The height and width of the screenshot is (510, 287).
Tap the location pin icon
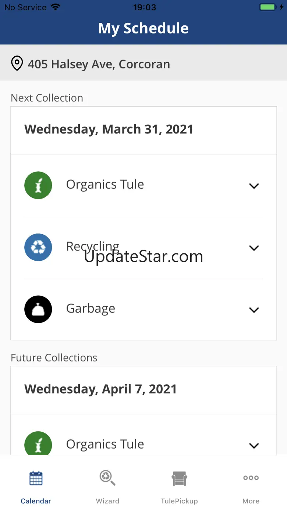(x=17, y=64)
